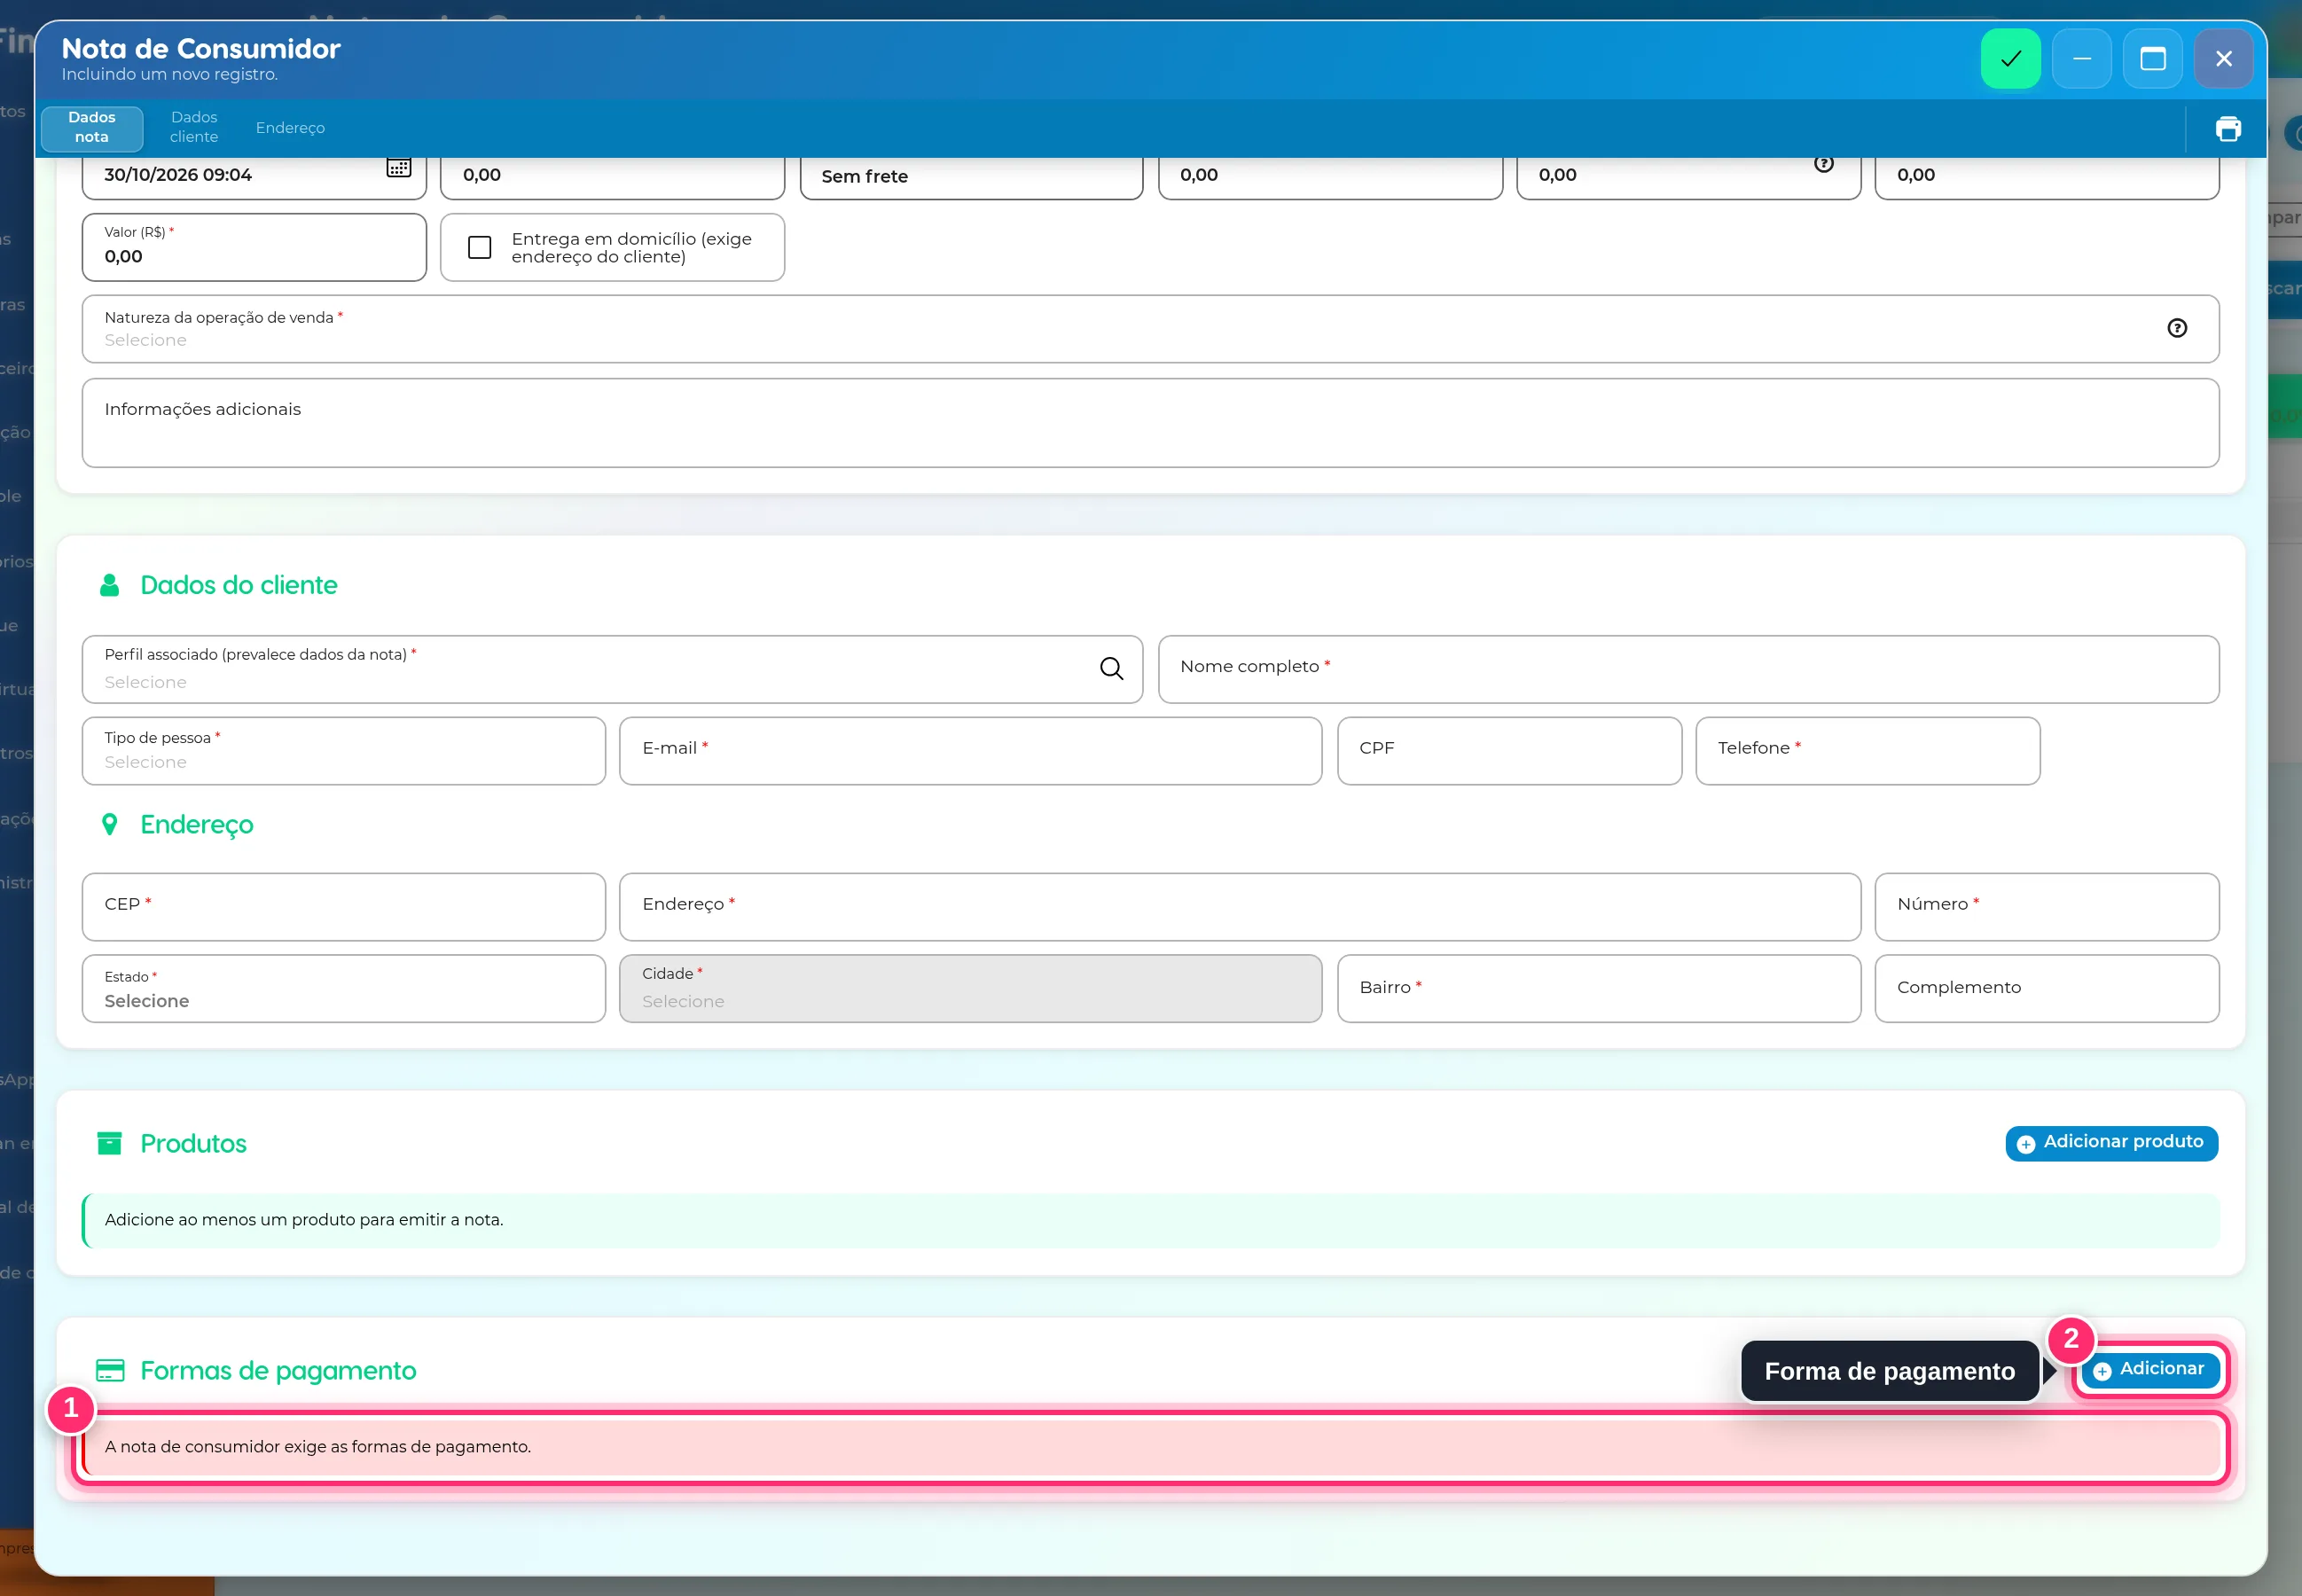The image size is (2302, 1596).
Task: Click the Valor (R$) input field
Action: pos(254,247)
